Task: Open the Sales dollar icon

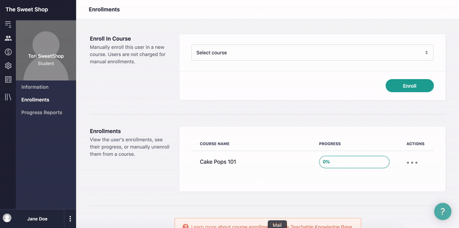Action: tap(8, 52)
